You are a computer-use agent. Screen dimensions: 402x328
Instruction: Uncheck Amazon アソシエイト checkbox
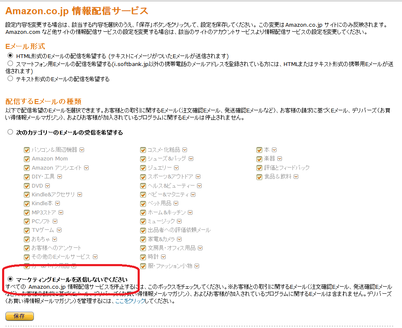(x=27, y=168)
